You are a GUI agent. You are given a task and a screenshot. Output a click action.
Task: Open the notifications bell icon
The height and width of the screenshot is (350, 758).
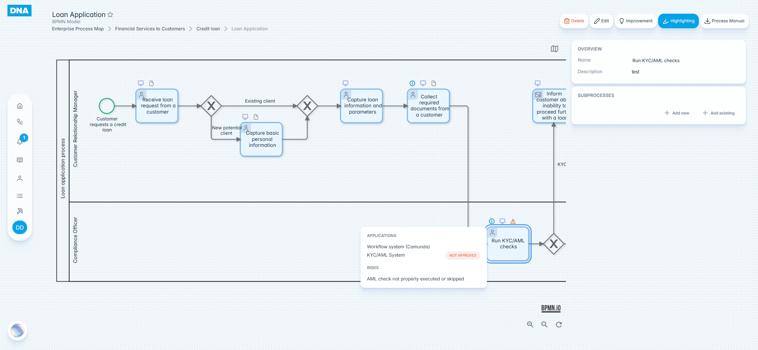pyautogui.click(x=20, y=142)
